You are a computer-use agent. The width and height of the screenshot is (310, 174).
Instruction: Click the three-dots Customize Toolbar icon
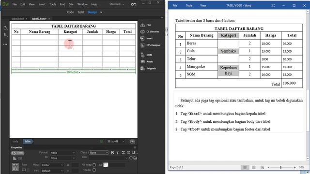point(5,44)
